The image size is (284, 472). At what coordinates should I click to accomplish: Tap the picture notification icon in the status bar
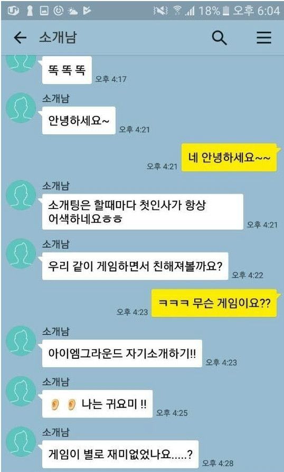[x=44, y=11]
